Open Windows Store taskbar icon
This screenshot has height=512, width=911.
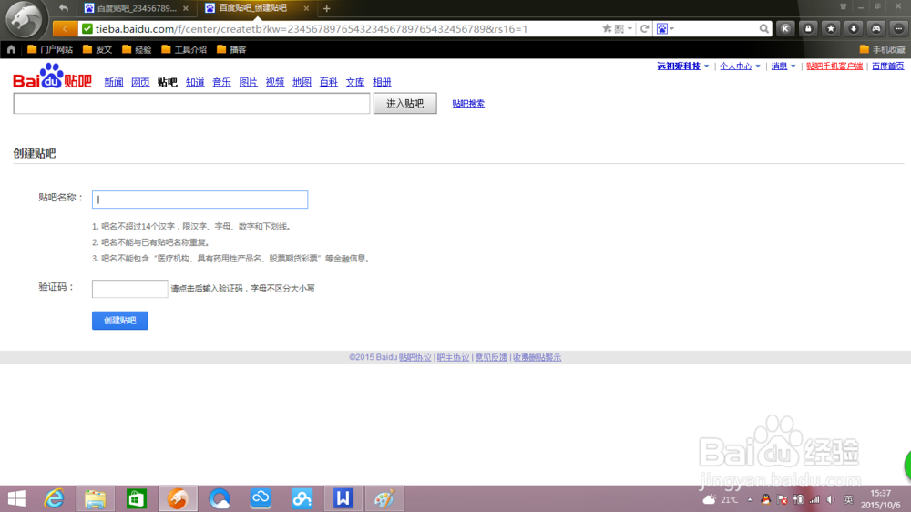click(x=137, y=498)
